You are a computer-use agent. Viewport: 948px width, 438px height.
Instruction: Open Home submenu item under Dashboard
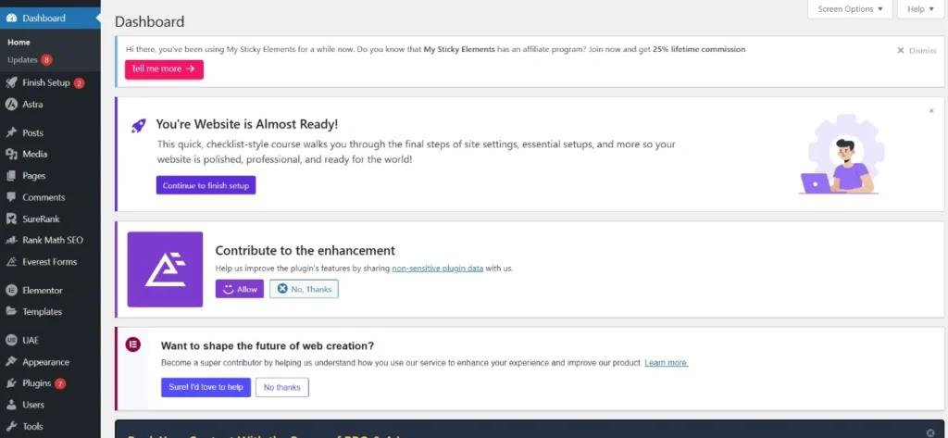[19, 43]
